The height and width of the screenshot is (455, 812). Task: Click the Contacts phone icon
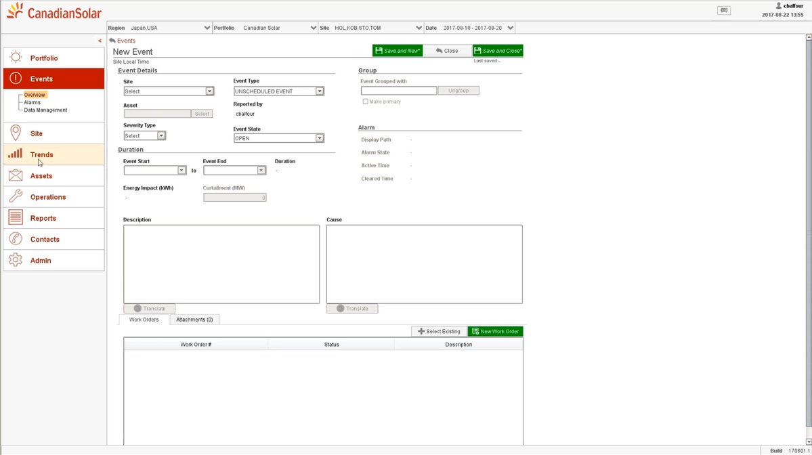click(16, 238)
